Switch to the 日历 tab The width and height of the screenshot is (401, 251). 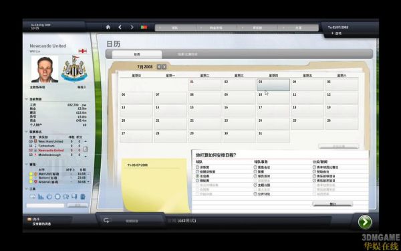tap(137, 54)
